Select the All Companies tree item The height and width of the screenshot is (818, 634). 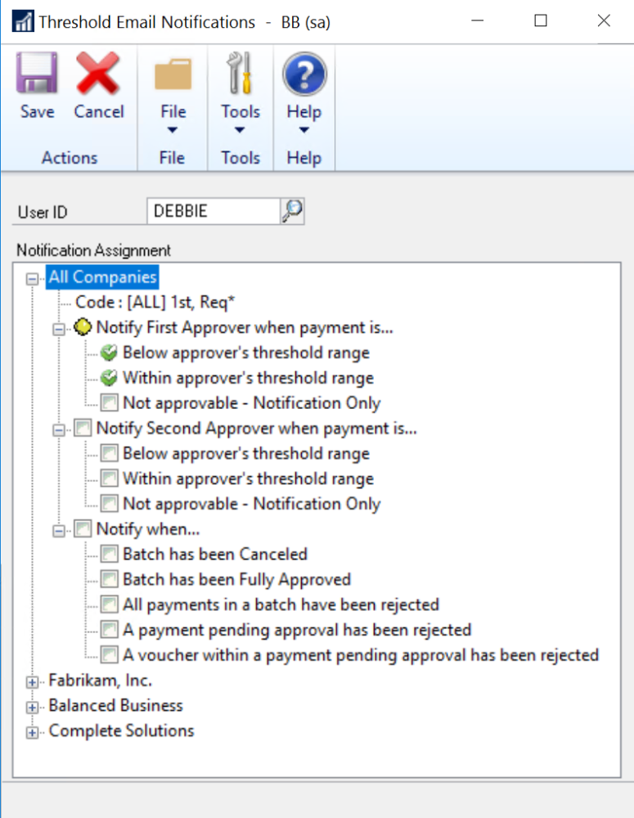102,276
